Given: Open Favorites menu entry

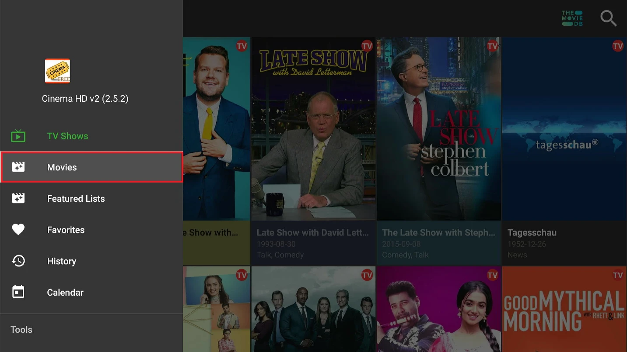Looking at the screenshot, I should click(91, 230).
